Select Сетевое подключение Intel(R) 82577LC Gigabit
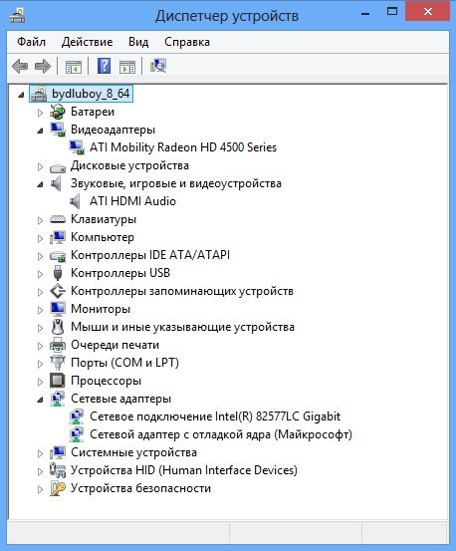 (215, 416)
